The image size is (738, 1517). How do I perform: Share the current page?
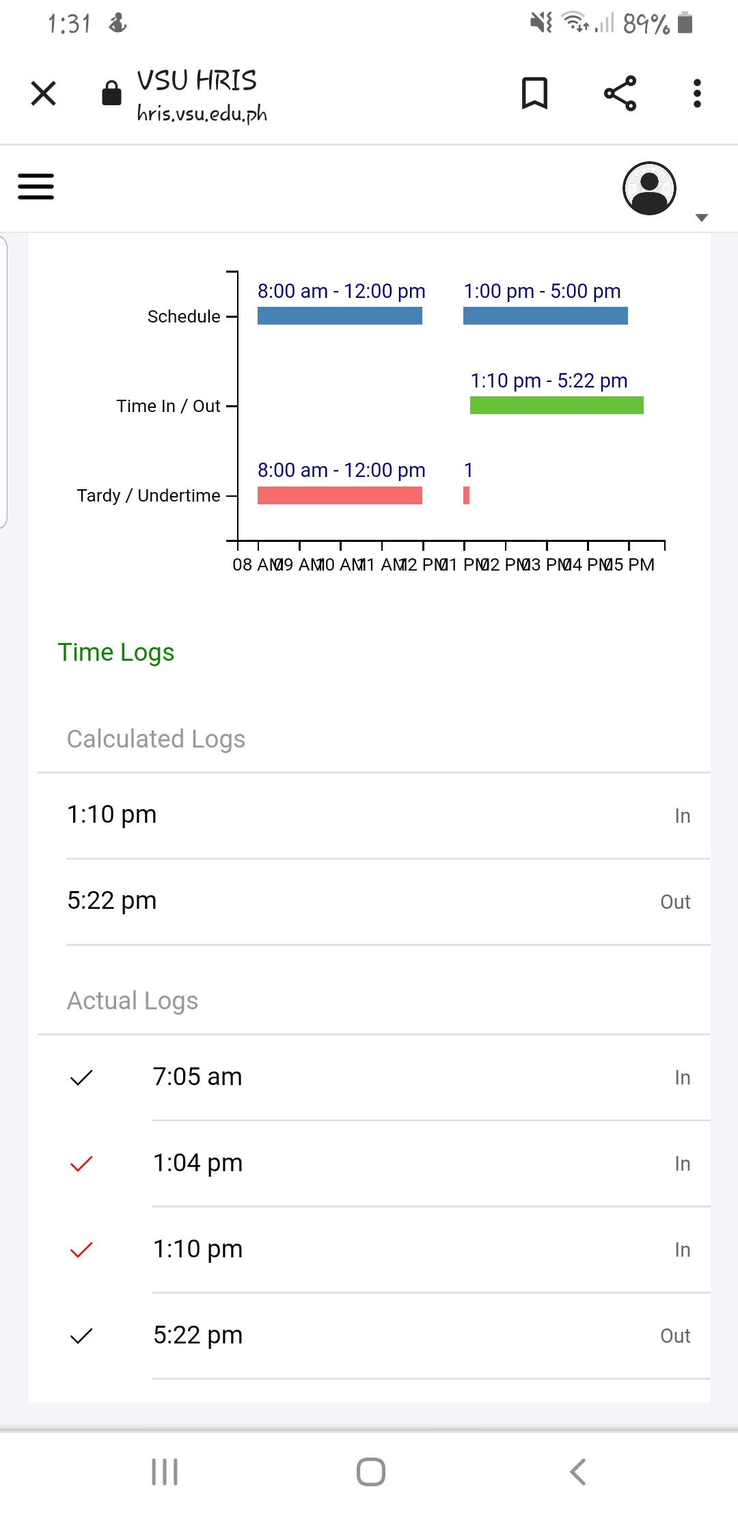pyautogui.click(x=620, y=94)
